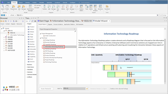Viewport: 168px width, 94px height.
Task: Open Decisions tool
Action: pos(100,7)
